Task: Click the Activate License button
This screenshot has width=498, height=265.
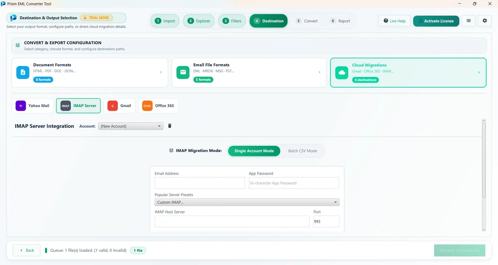Action: pos(436,21)
